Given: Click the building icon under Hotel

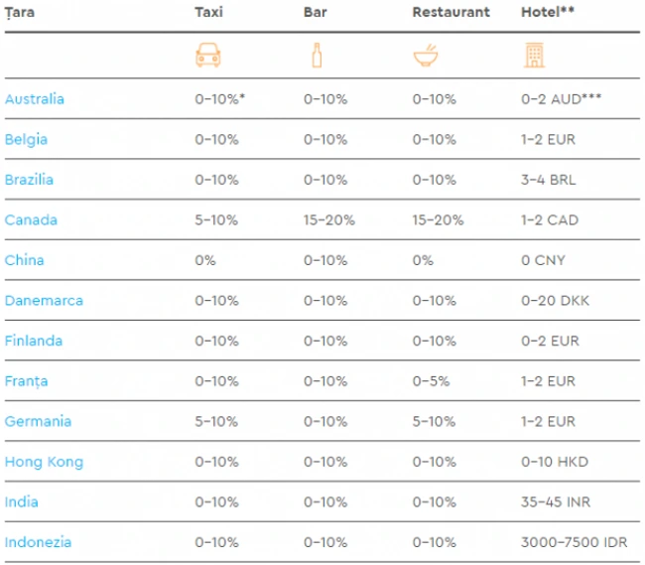Looking at the screenshot, I should coord(534,56).
